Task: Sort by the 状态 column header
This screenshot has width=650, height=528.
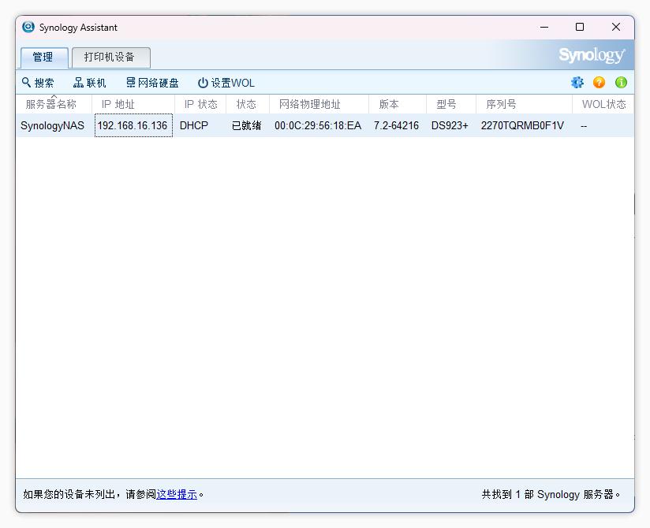Action: coord(248,104)
